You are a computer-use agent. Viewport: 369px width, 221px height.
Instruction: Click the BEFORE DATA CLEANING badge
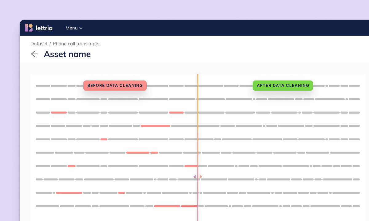(x=115, y=85)
